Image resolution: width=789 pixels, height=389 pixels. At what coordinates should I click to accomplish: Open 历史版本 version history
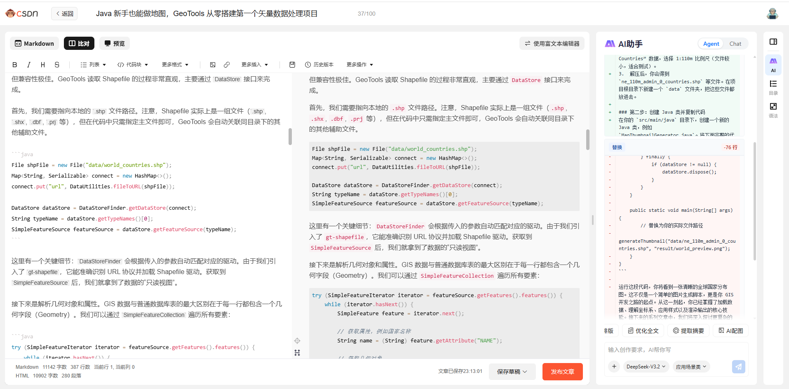(319, 65)
